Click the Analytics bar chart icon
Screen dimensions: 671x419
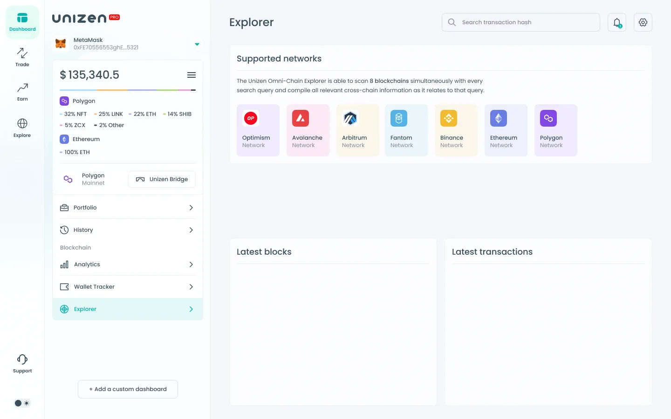click(x=64, y=264)
